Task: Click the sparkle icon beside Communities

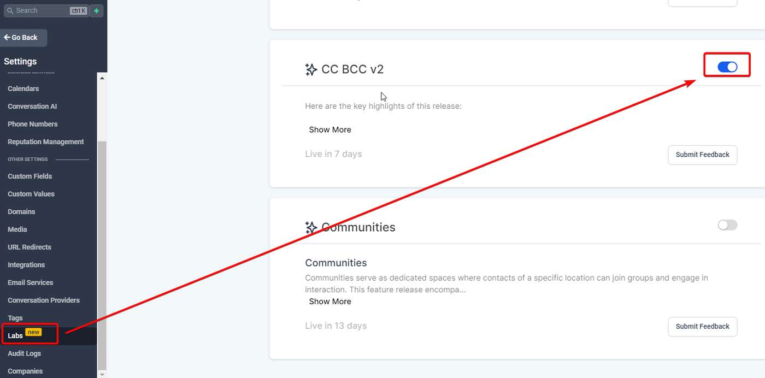Action: point(311,227)
